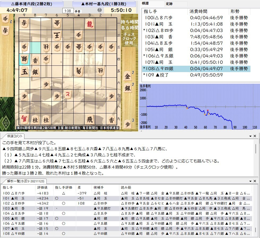
Task: Click the 桂 knight piece at 7三
Action: [x=46, y=47]
